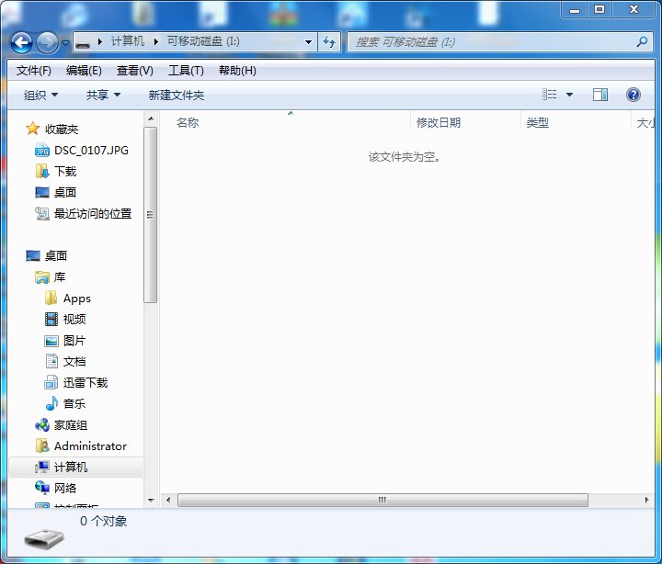Click the horizontal scrollbar in file list
The image size is (662, 564).
(x=382, y=500)
